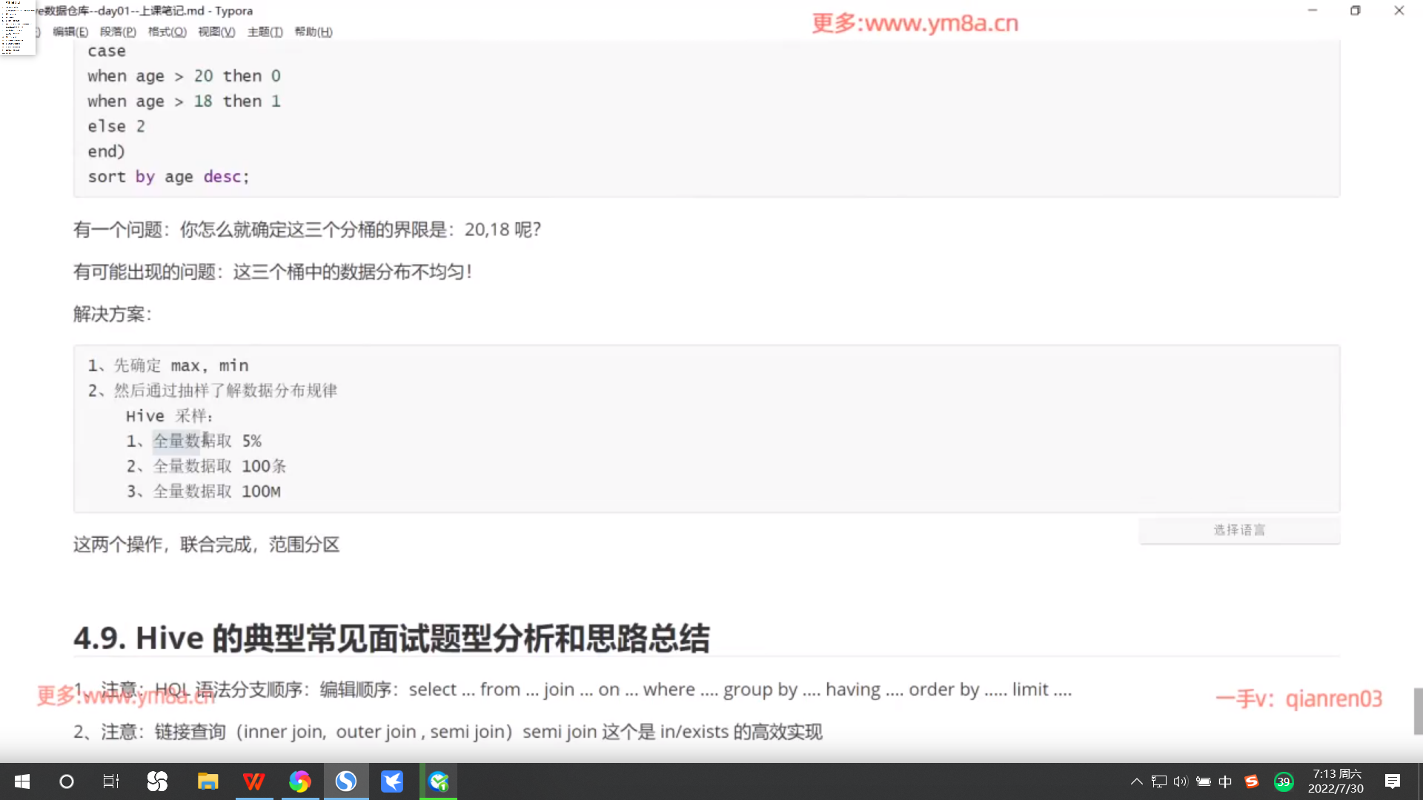Open the 段落(P) menu
Screen dimensions: 1423x800
point(118,32)
